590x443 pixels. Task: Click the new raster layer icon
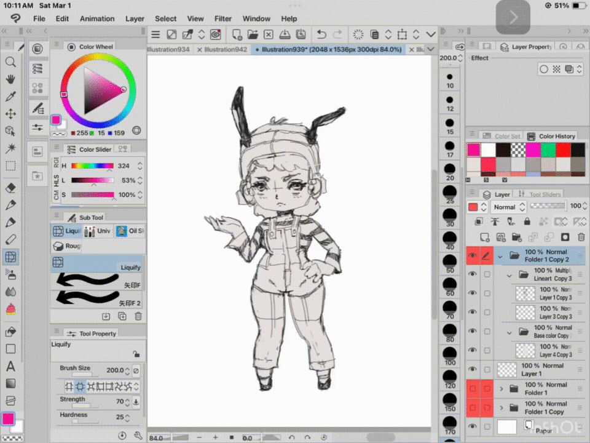click(x=485, y=237)
